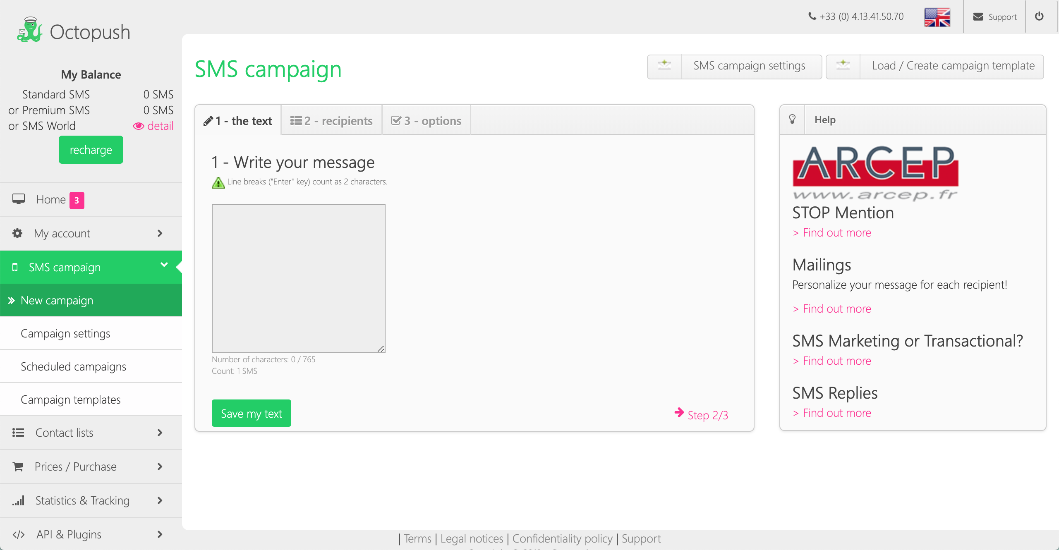Click the icon beside SMS campaign settings
This screenshot has width=1059, height=550.
[664, 66]
